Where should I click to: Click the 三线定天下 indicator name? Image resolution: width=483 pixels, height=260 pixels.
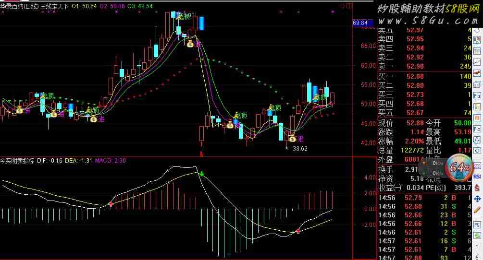(54, 6)
